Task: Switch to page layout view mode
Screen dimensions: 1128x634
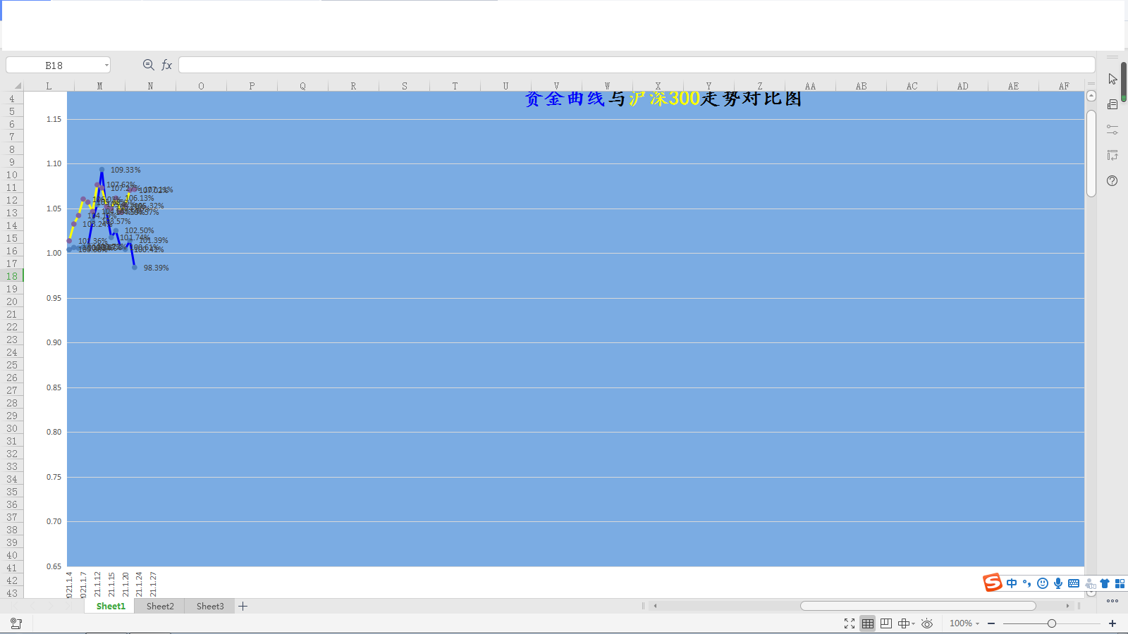Action: point(886,623)
